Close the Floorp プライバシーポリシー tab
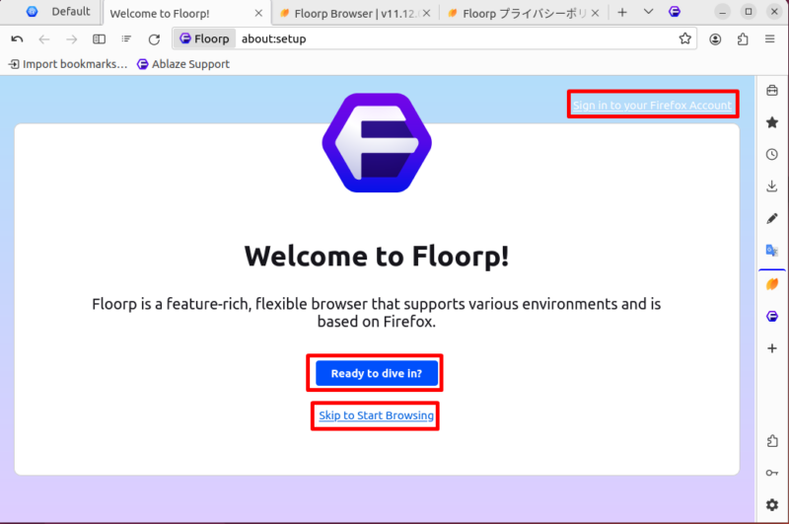 (595, 13)
